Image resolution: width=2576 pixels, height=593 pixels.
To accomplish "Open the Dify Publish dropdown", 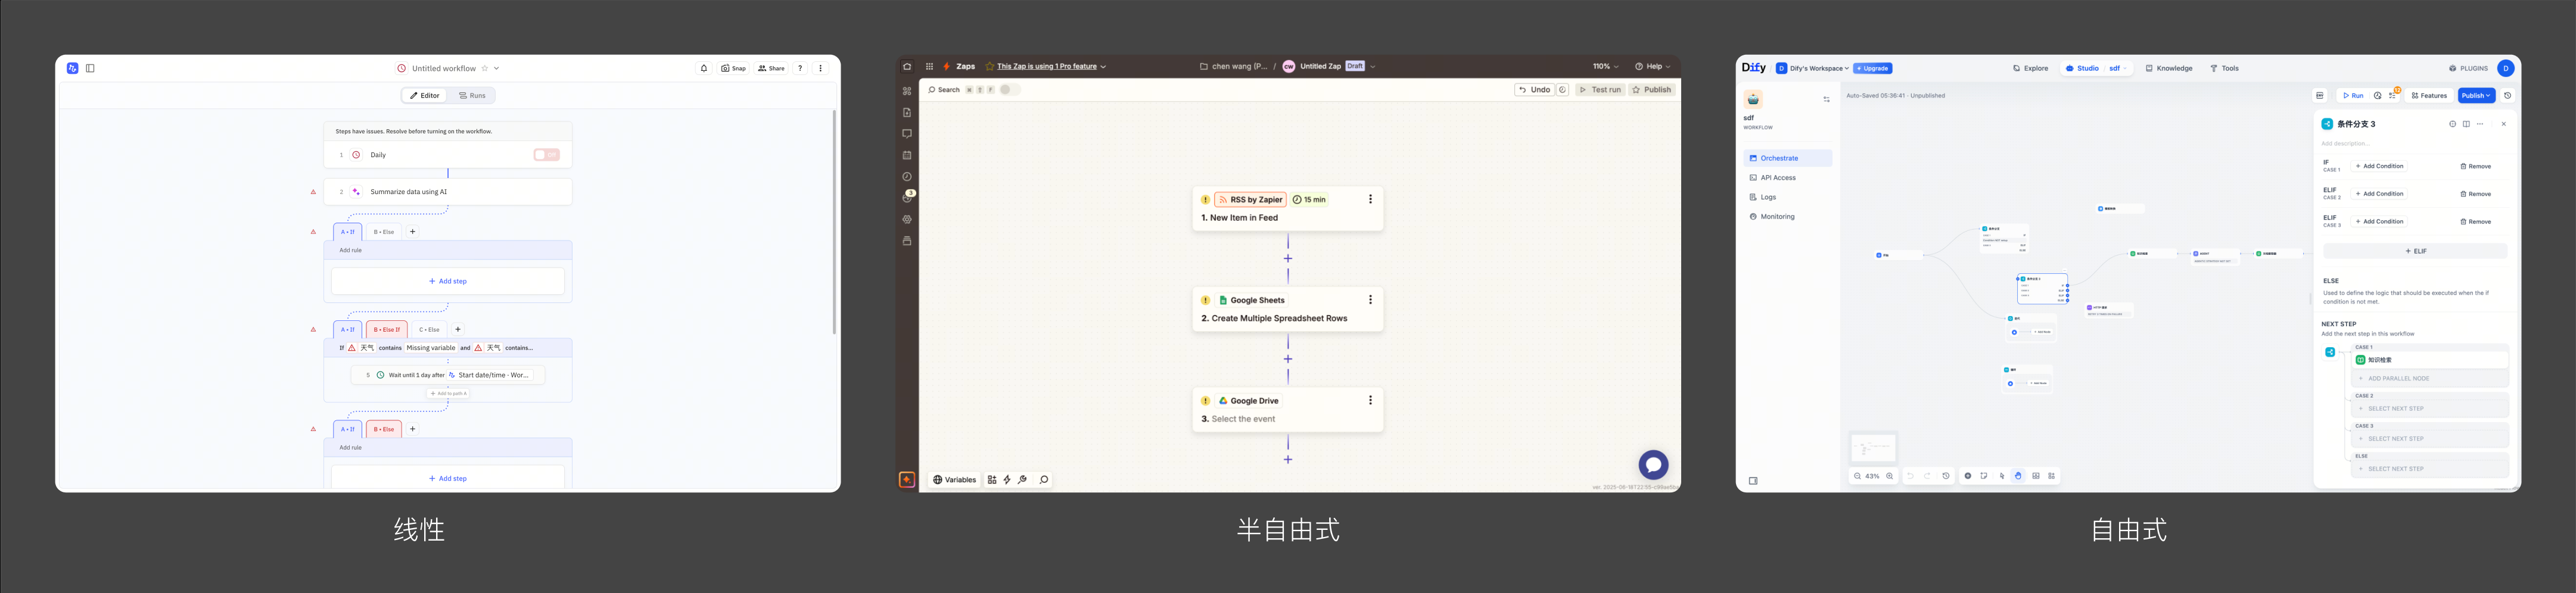I will point(2476,95).
